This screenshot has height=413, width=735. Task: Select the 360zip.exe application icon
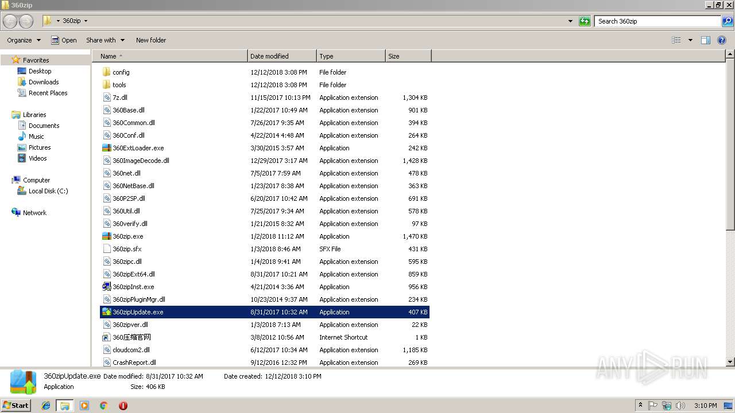[x=106, y=236]
